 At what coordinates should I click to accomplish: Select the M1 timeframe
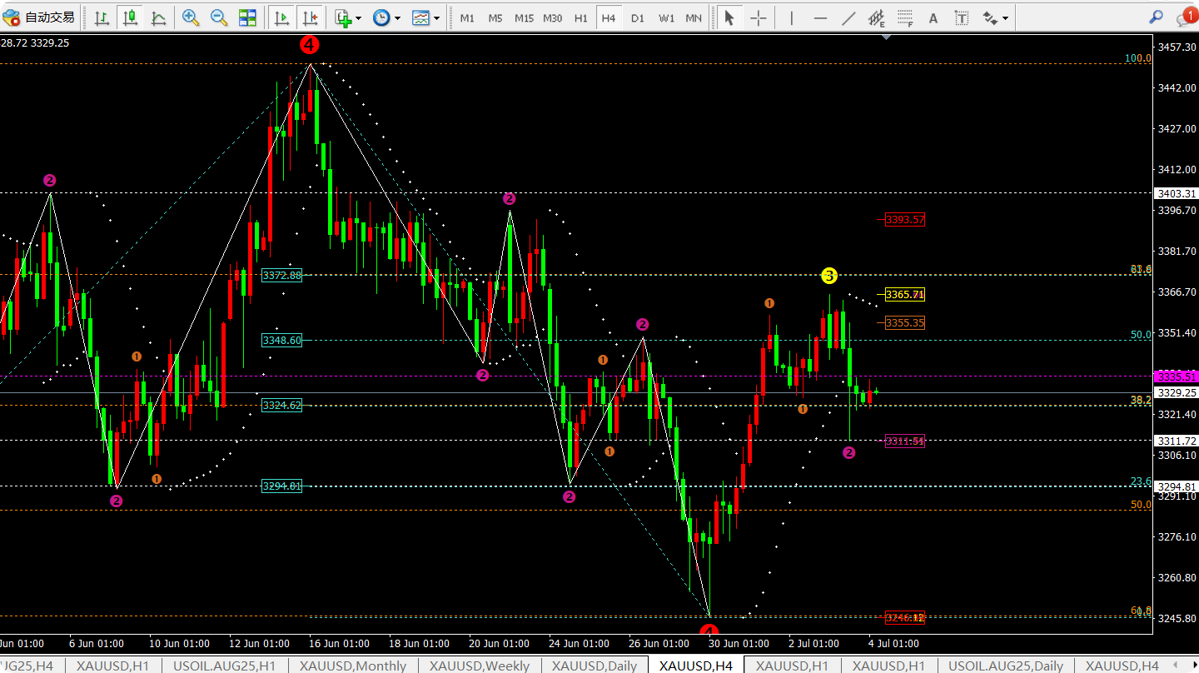467,17
